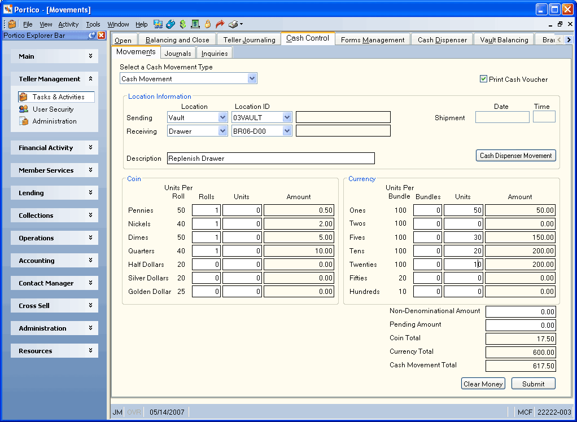Viewport: 577px width, 422px height.
Task: Close the Portico Explorer Bar
Action: click(x=101, y=36)
